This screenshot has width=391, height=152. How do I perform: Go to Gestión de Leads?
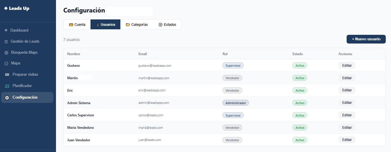[x=27, y=41]
